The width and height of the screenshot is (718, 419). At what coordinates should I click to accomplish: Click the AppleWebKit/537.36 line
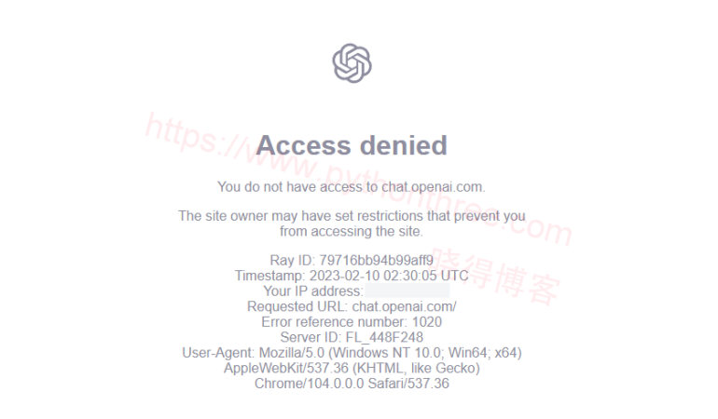pyautogui.click(x=352, y=368)
